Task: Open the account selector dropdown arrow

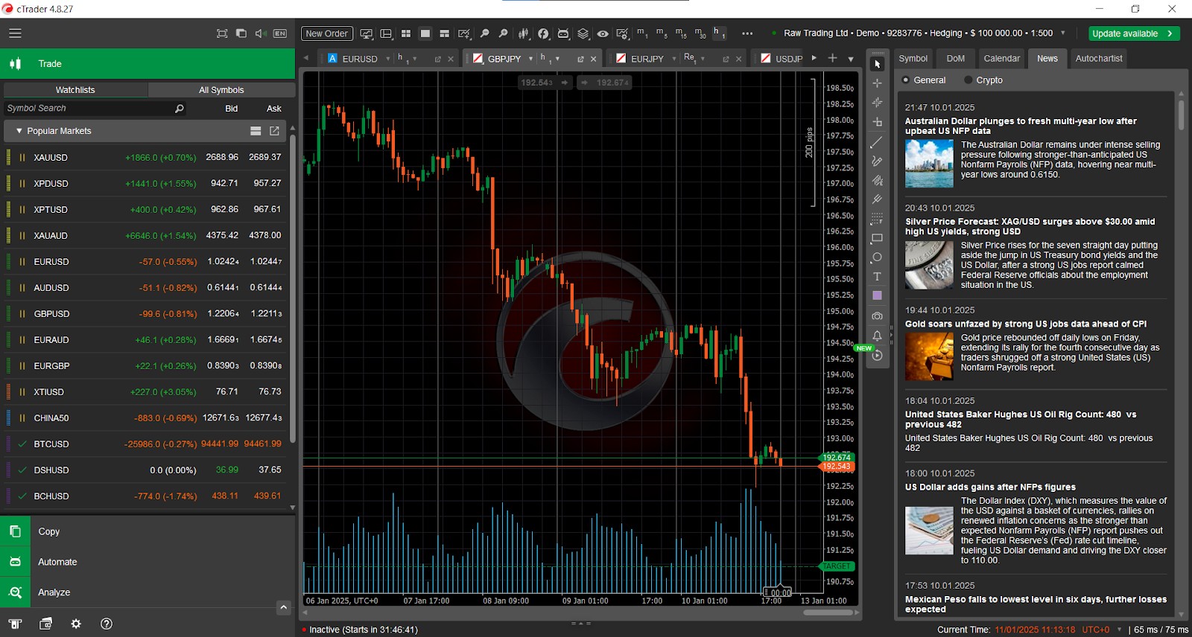Action: (x=1063, y=33)
